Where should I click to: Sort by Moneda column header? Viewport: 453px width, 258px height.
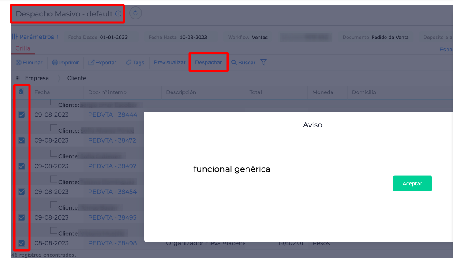point(323,92)
